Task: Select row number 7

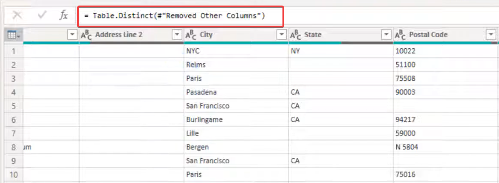Action: point(13,133)
